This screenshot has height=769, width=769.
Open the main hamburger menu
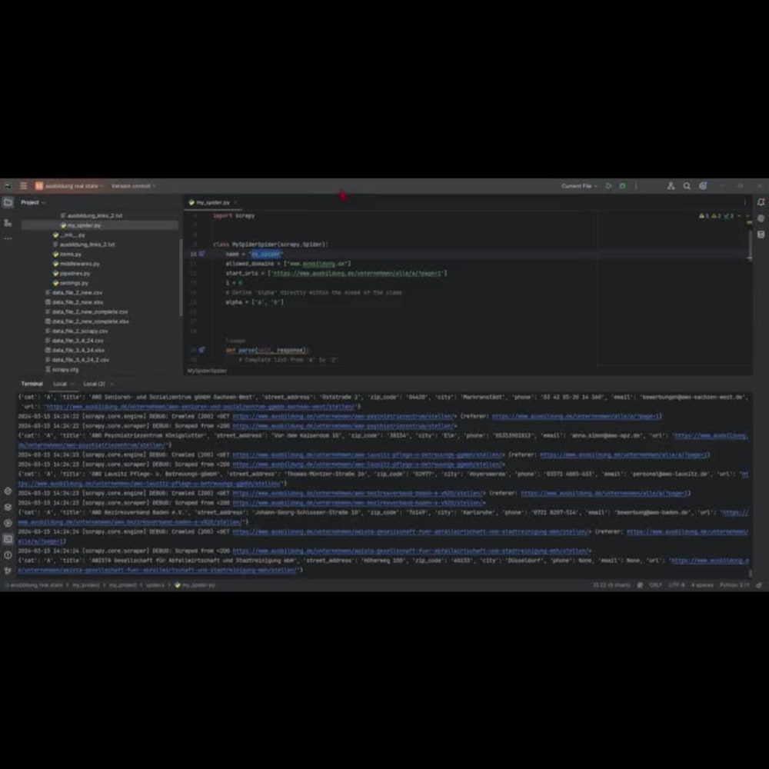(23, 186)
